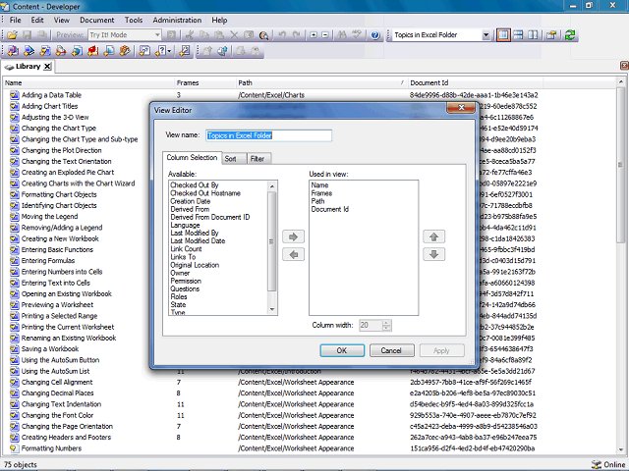Click the red book New Glossary icon
The width and height of the screenshot is (629, 471).
(x=93, y=51)
